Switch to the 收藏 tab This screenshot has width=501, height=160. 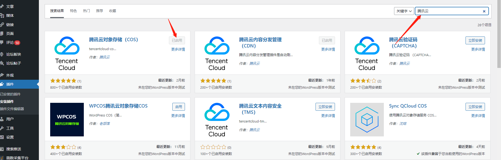[112, 11]
